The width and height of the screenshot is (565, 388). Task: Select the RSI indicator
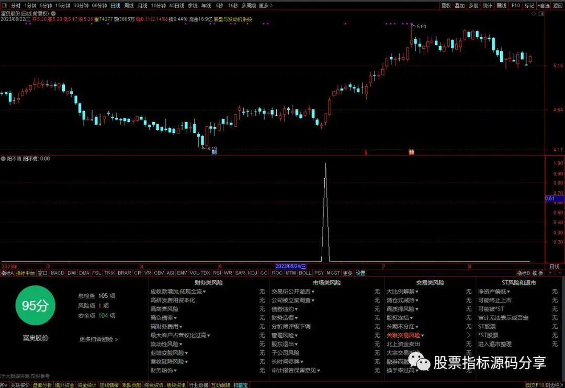pyautogui.click(x=217, y=273)
